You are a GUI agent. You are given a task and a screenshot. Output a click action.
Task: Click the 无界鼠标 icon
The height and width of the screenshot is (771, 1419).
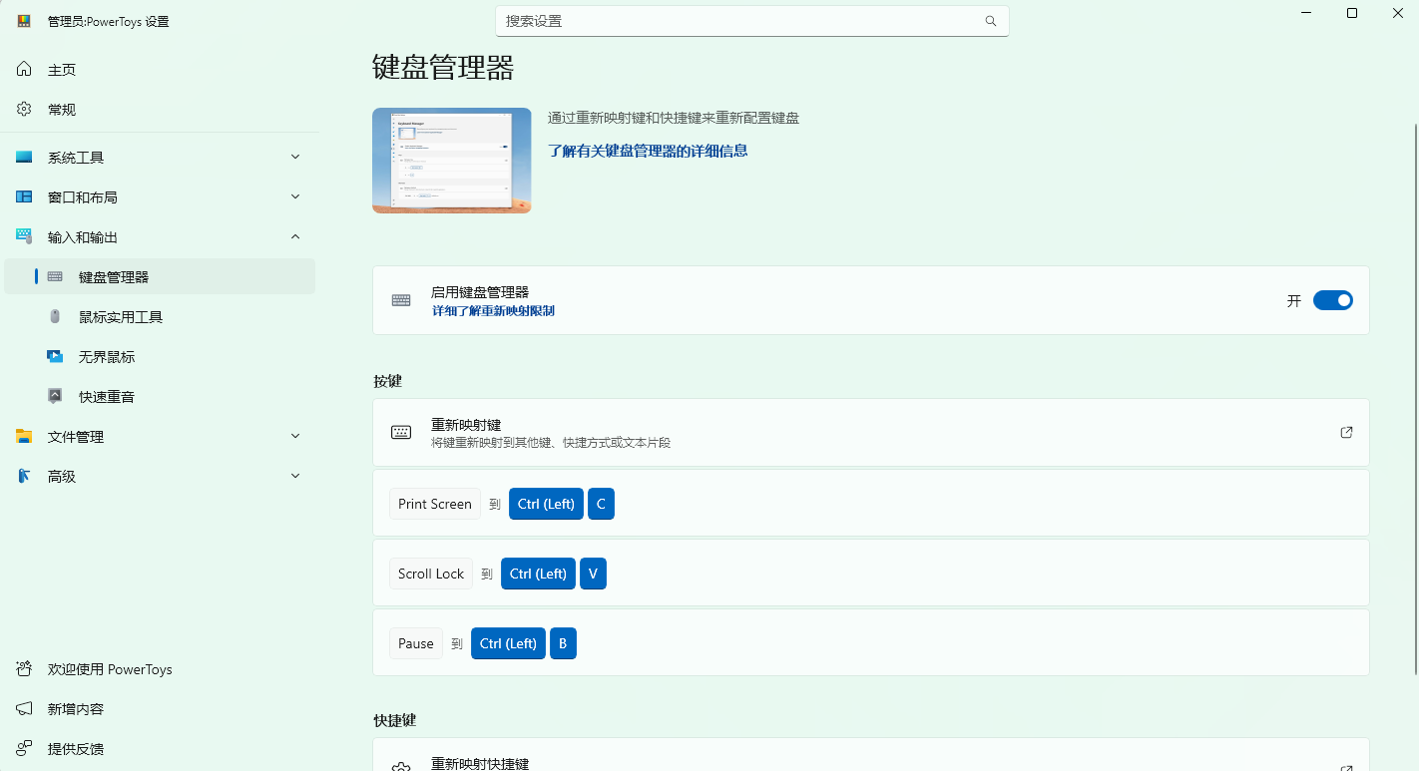[x=55, y=357]
